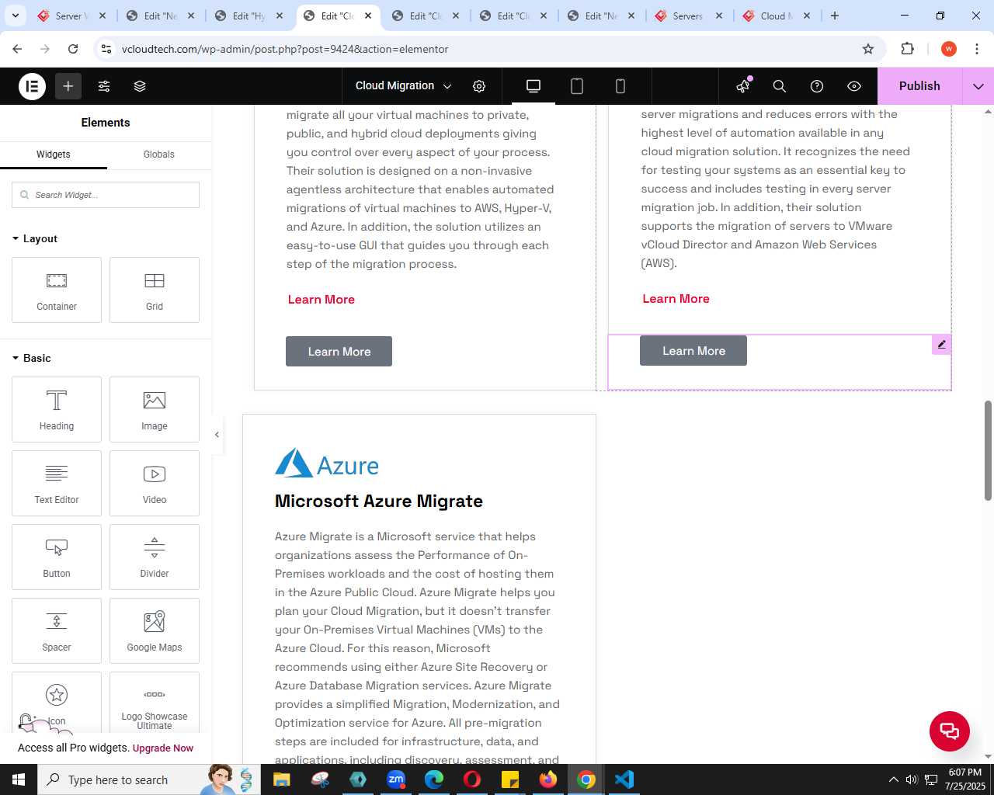The height and width of the screenshot is (795, 994).
Task: Select the Container widget
Action: [57, 290]
